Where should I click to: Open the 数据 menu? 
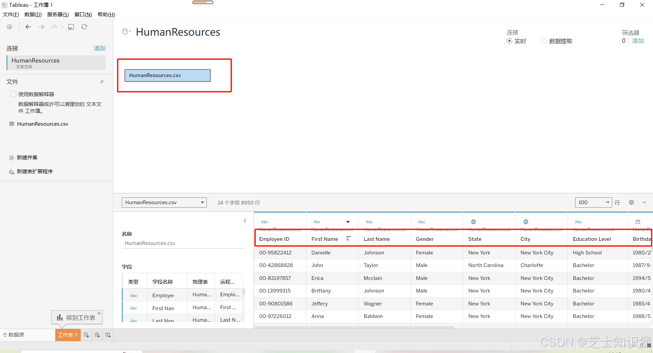coord(33,14)
